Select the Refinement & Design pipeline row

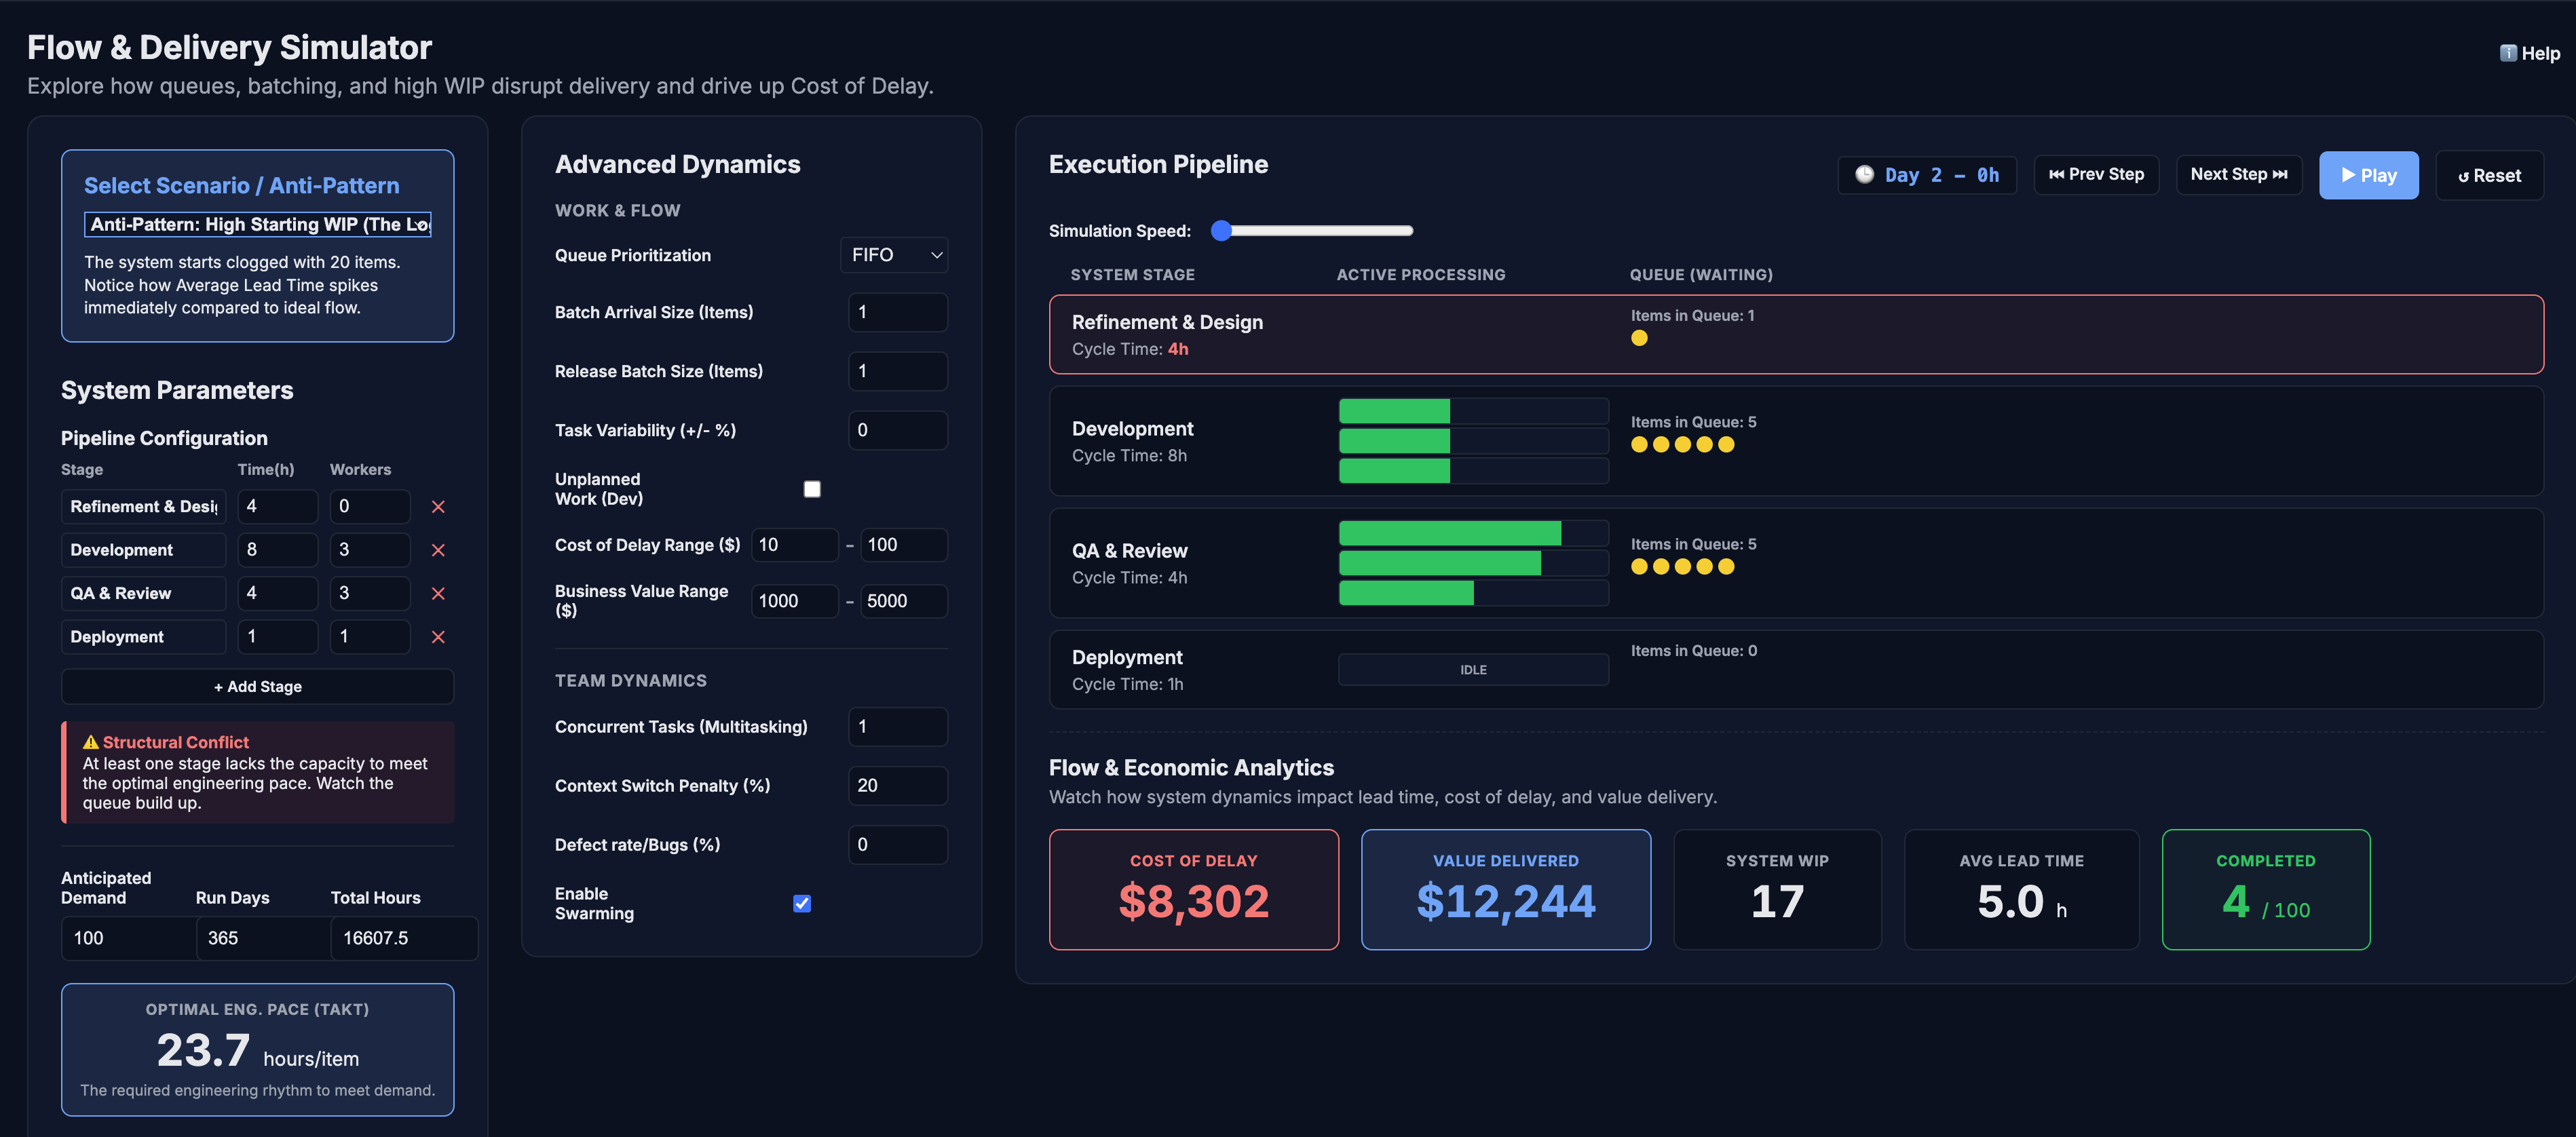1796,335
